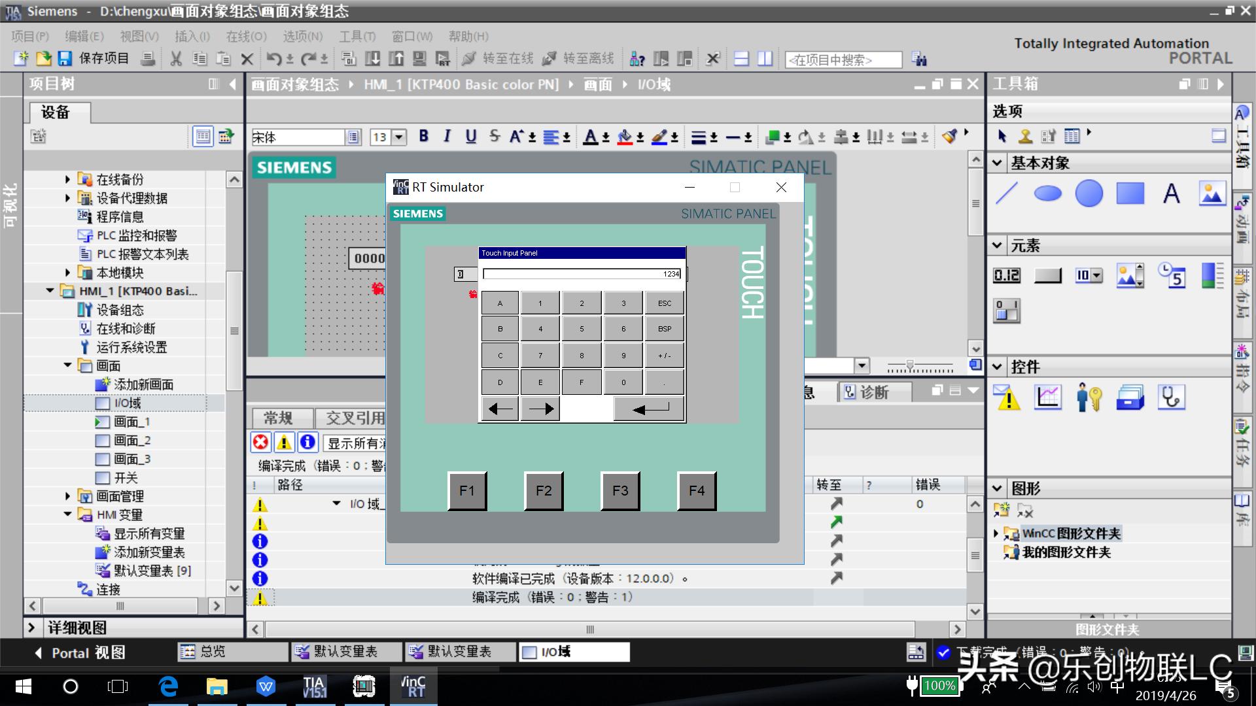Select the I/O field 0.12 element

coord(1007,276)
